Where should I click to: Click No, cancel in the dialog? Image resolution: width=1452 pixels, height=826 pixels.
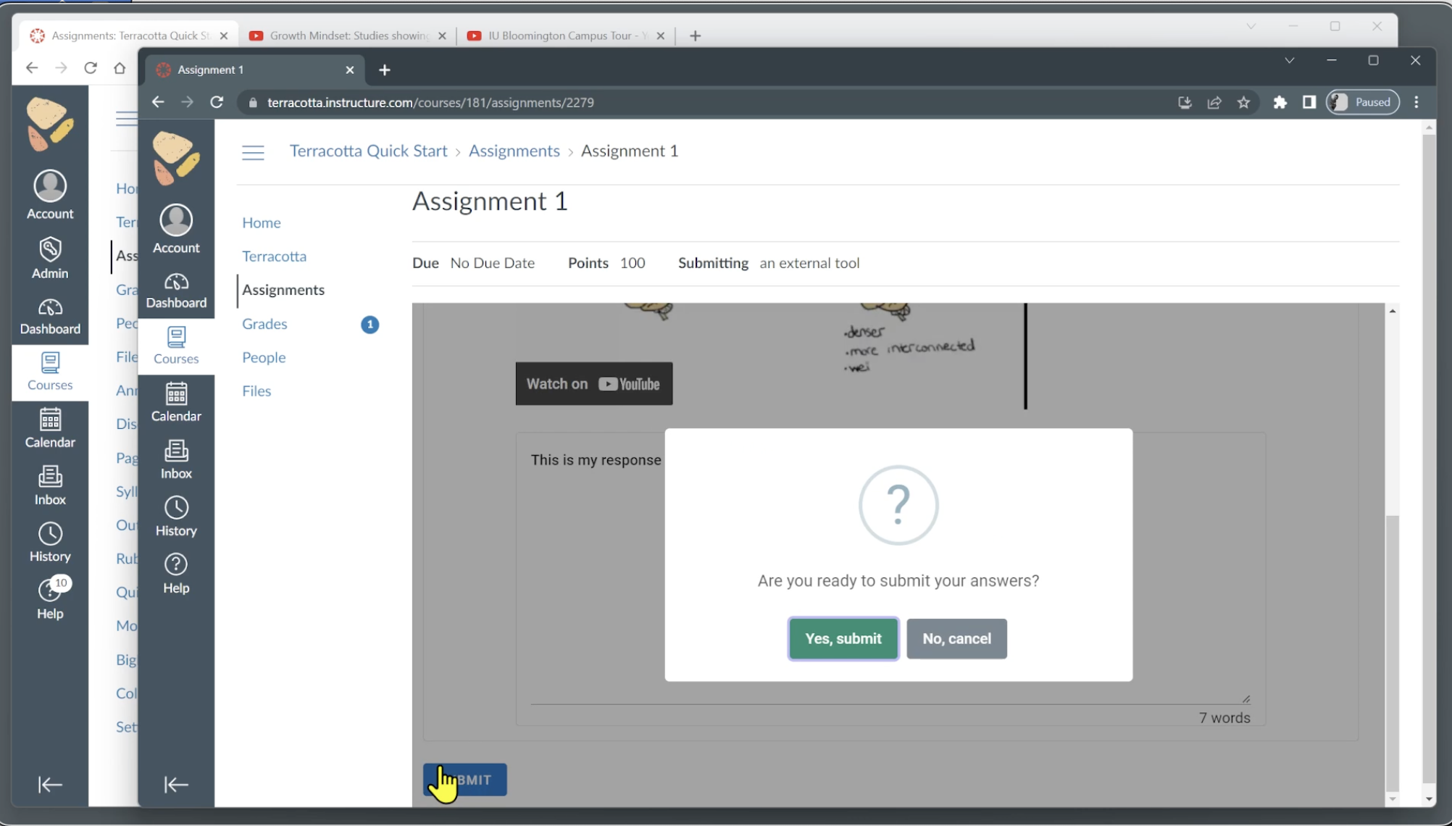point(956,638)
